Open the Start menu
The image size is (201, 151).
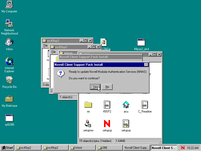tap(8, 148)
